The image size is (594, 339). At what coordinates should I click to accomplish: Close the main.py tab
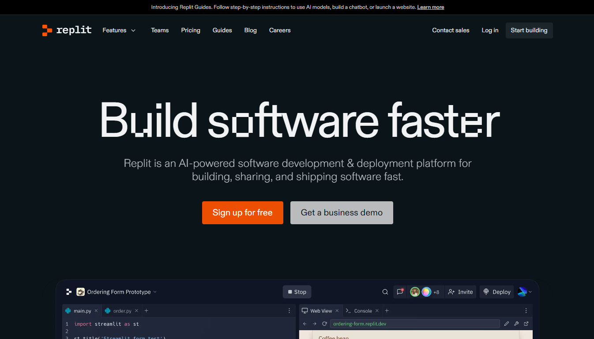click(96, 311)
